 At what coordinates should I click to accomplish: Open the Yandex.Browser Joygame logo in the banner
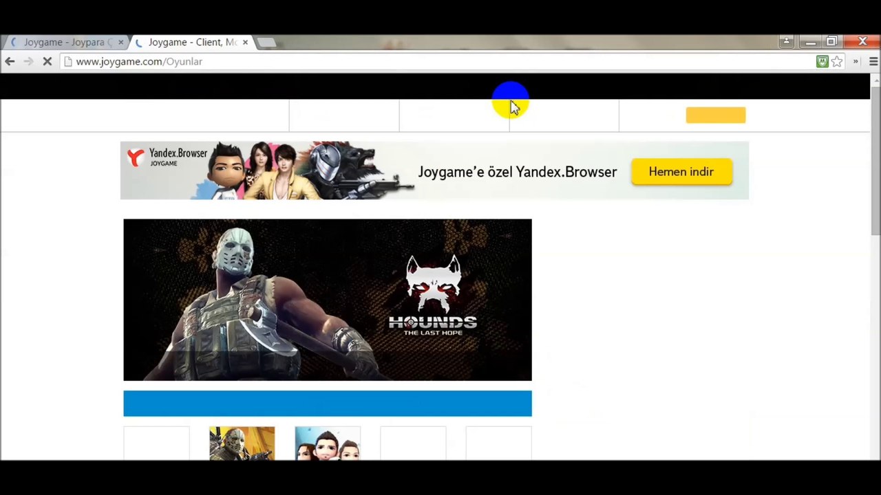(167, 157)
